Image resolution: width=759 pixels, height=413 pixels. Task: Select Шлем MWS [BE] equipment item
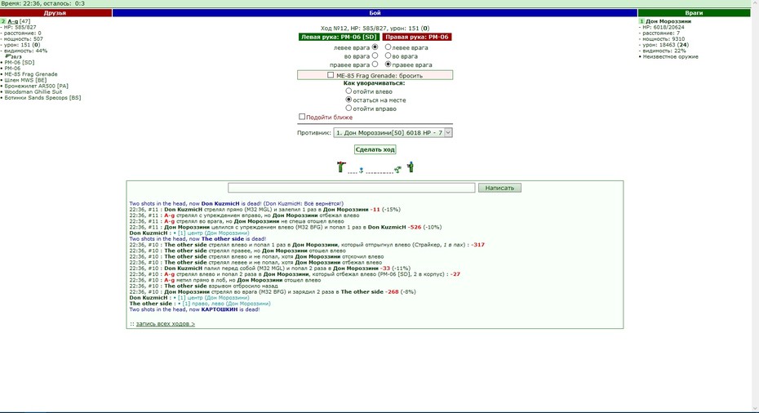[25, 80]
